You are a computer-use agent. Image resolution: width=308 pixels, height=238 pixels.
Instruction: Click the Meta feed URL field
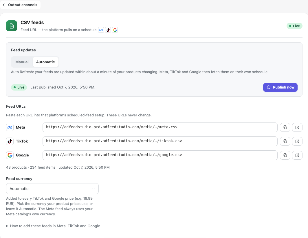pos(160,127)
